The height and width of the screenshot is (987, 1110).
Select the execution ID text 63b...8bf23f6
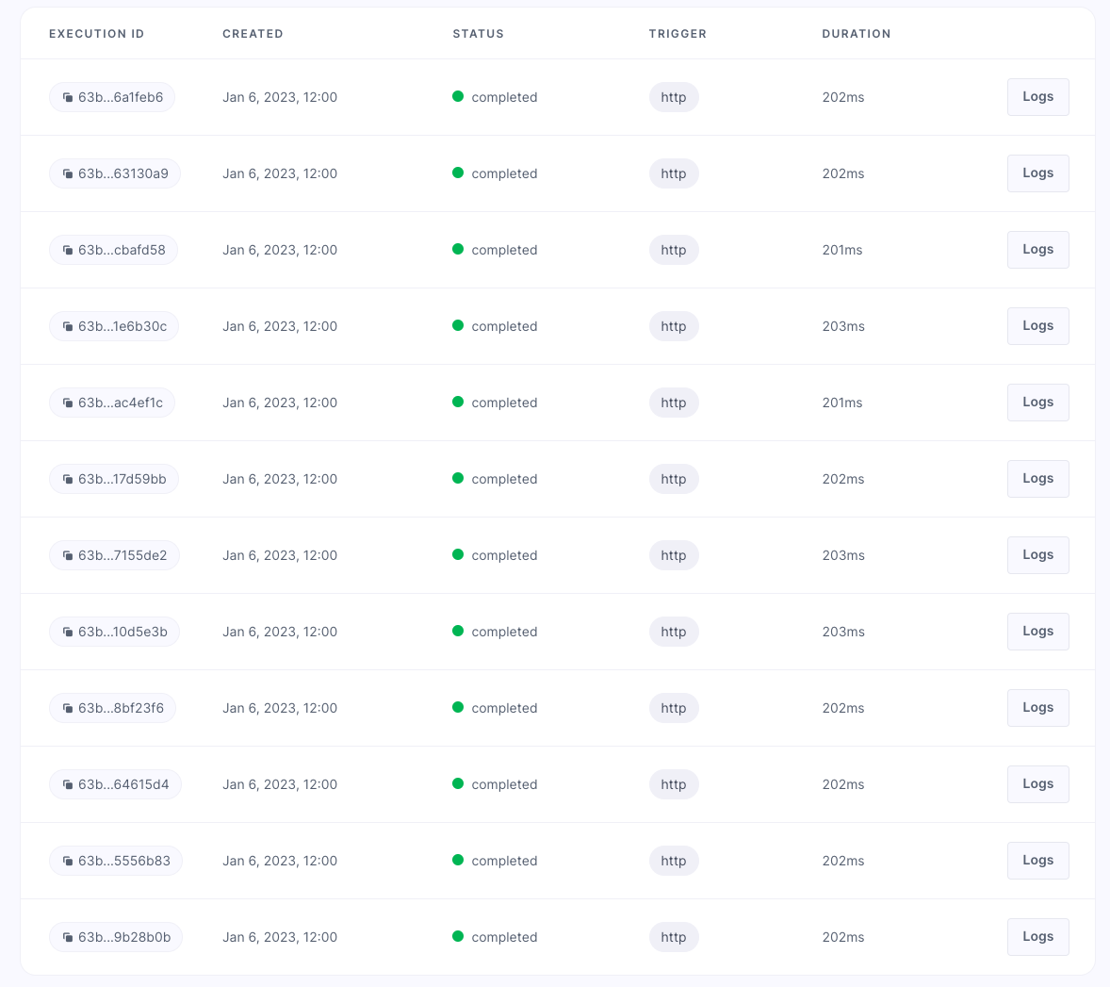point(121,709)
